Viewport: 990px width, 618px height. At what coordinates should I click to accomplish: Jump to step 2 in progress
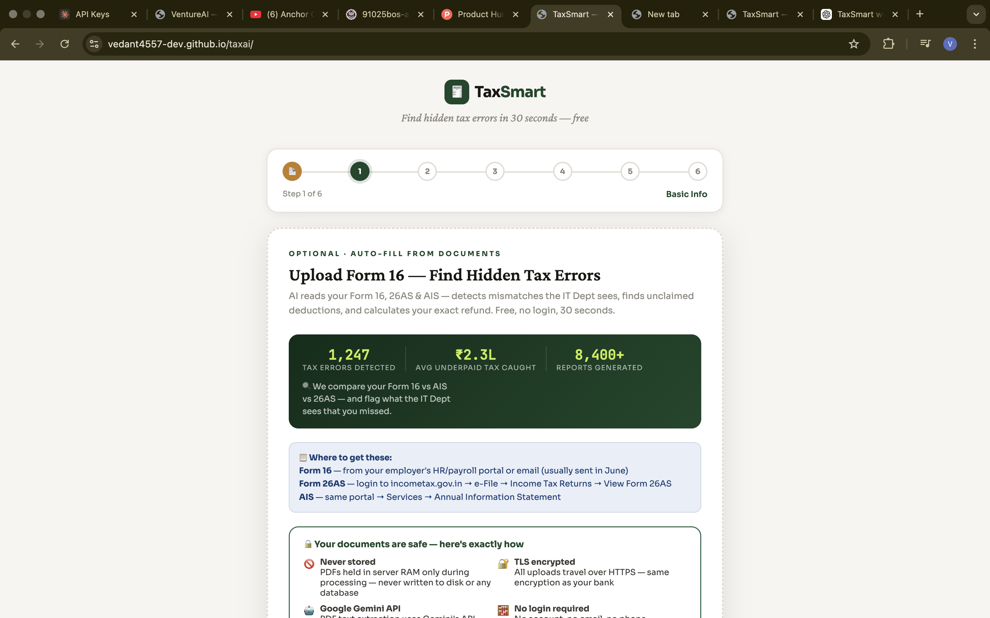[x=427, y=171]
